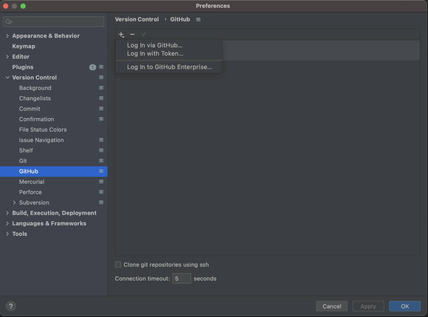Screen dimensions: 428x317
Task: Open help with the question mark button
Action: (11, 306)
